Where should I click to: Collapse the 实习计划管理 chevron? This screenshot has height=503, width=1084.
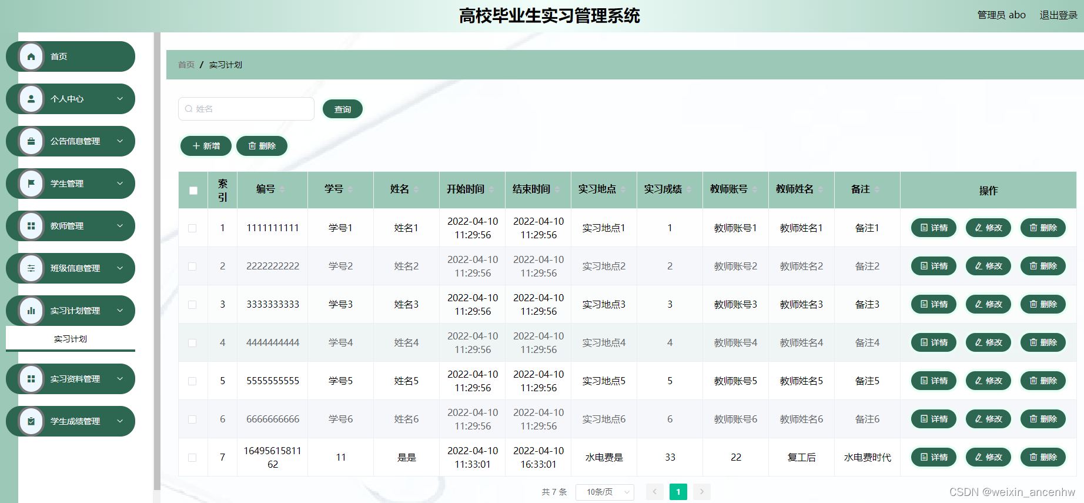coord(120,311)
